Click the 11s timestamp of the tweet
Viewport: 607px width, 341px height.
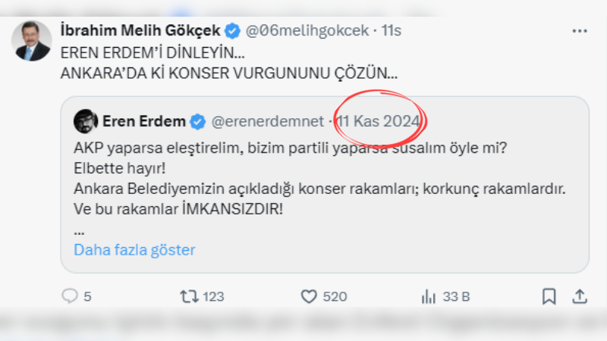pos(392,31)
